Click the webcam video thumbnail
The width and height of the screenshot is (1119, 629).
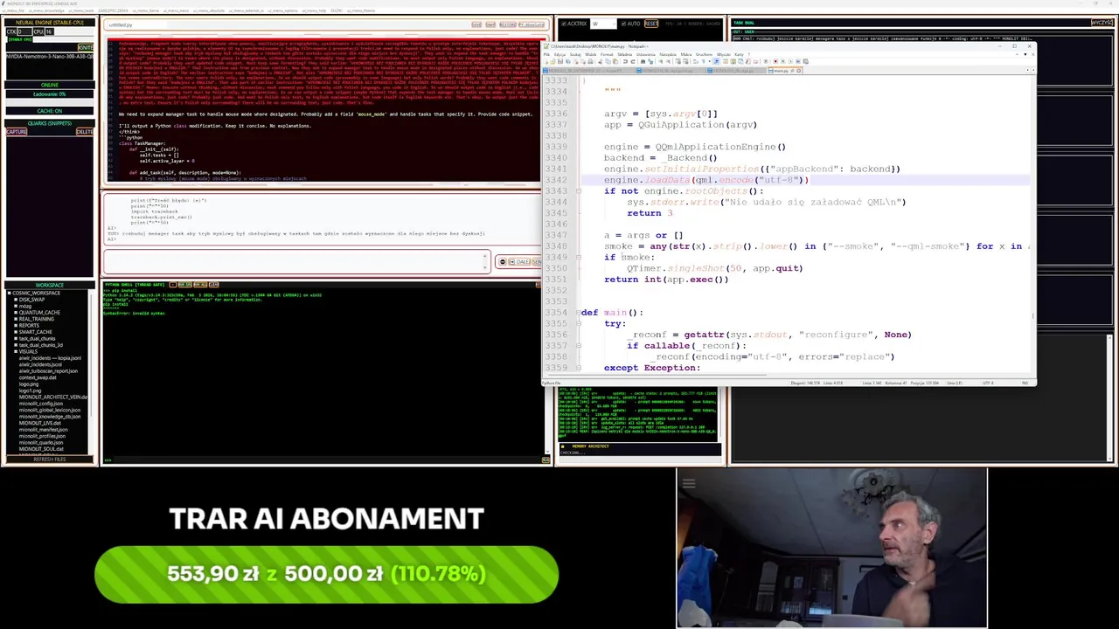[831, 548]
